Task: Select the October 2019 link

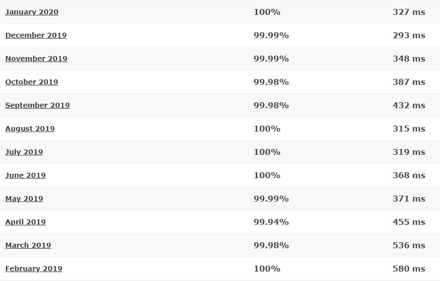Action: pyautogui.click(x=32, y=82)
